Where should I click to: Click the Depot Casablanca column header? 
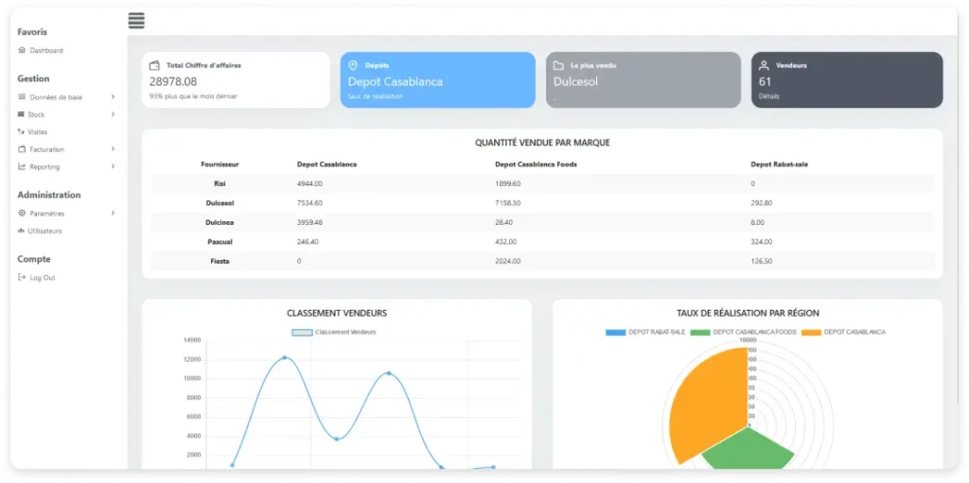tap(326, 164)
